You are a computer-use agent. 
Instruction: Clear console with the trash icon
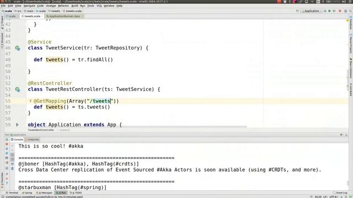pyautogui.click(x=12, y=169)
